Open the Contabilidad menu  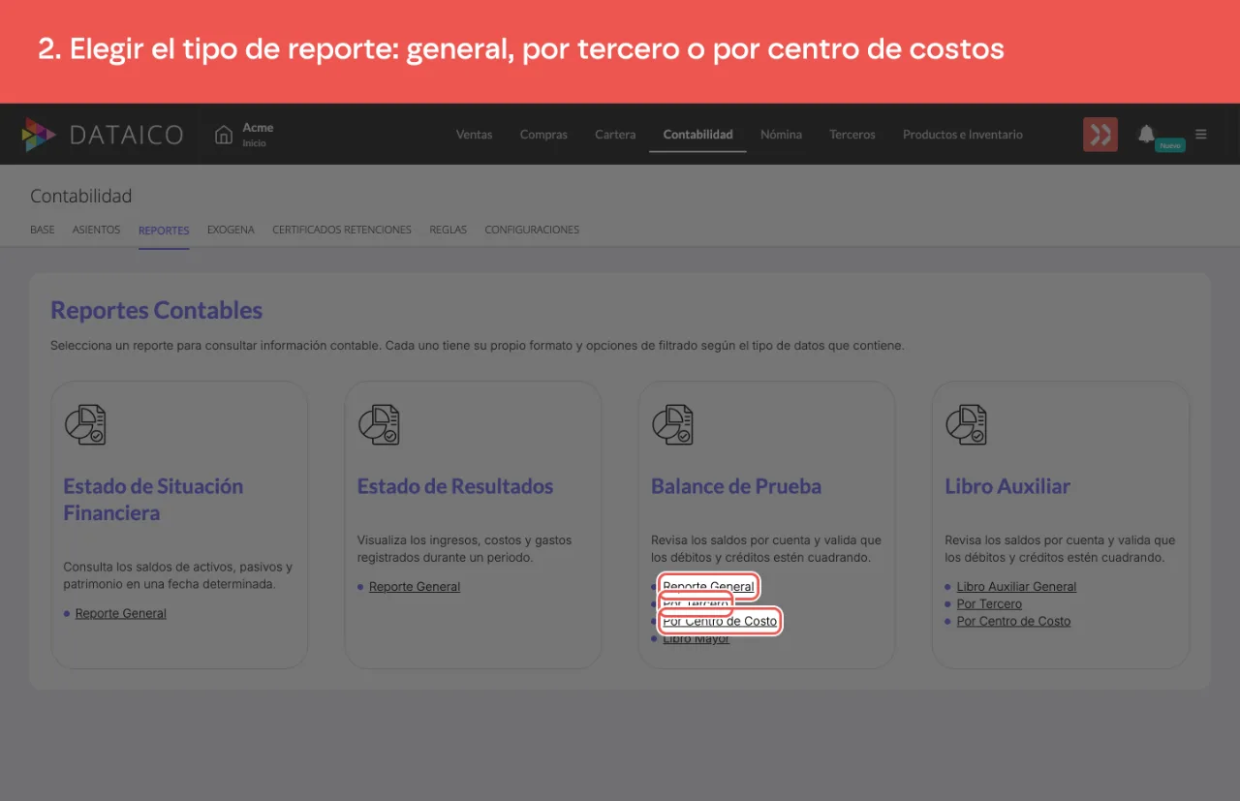[697, 135]
